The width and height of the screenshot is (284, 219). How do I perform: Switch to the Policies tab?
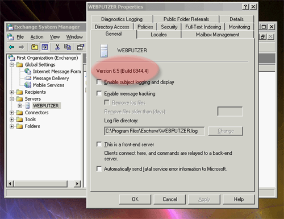(x=145, y=27)
